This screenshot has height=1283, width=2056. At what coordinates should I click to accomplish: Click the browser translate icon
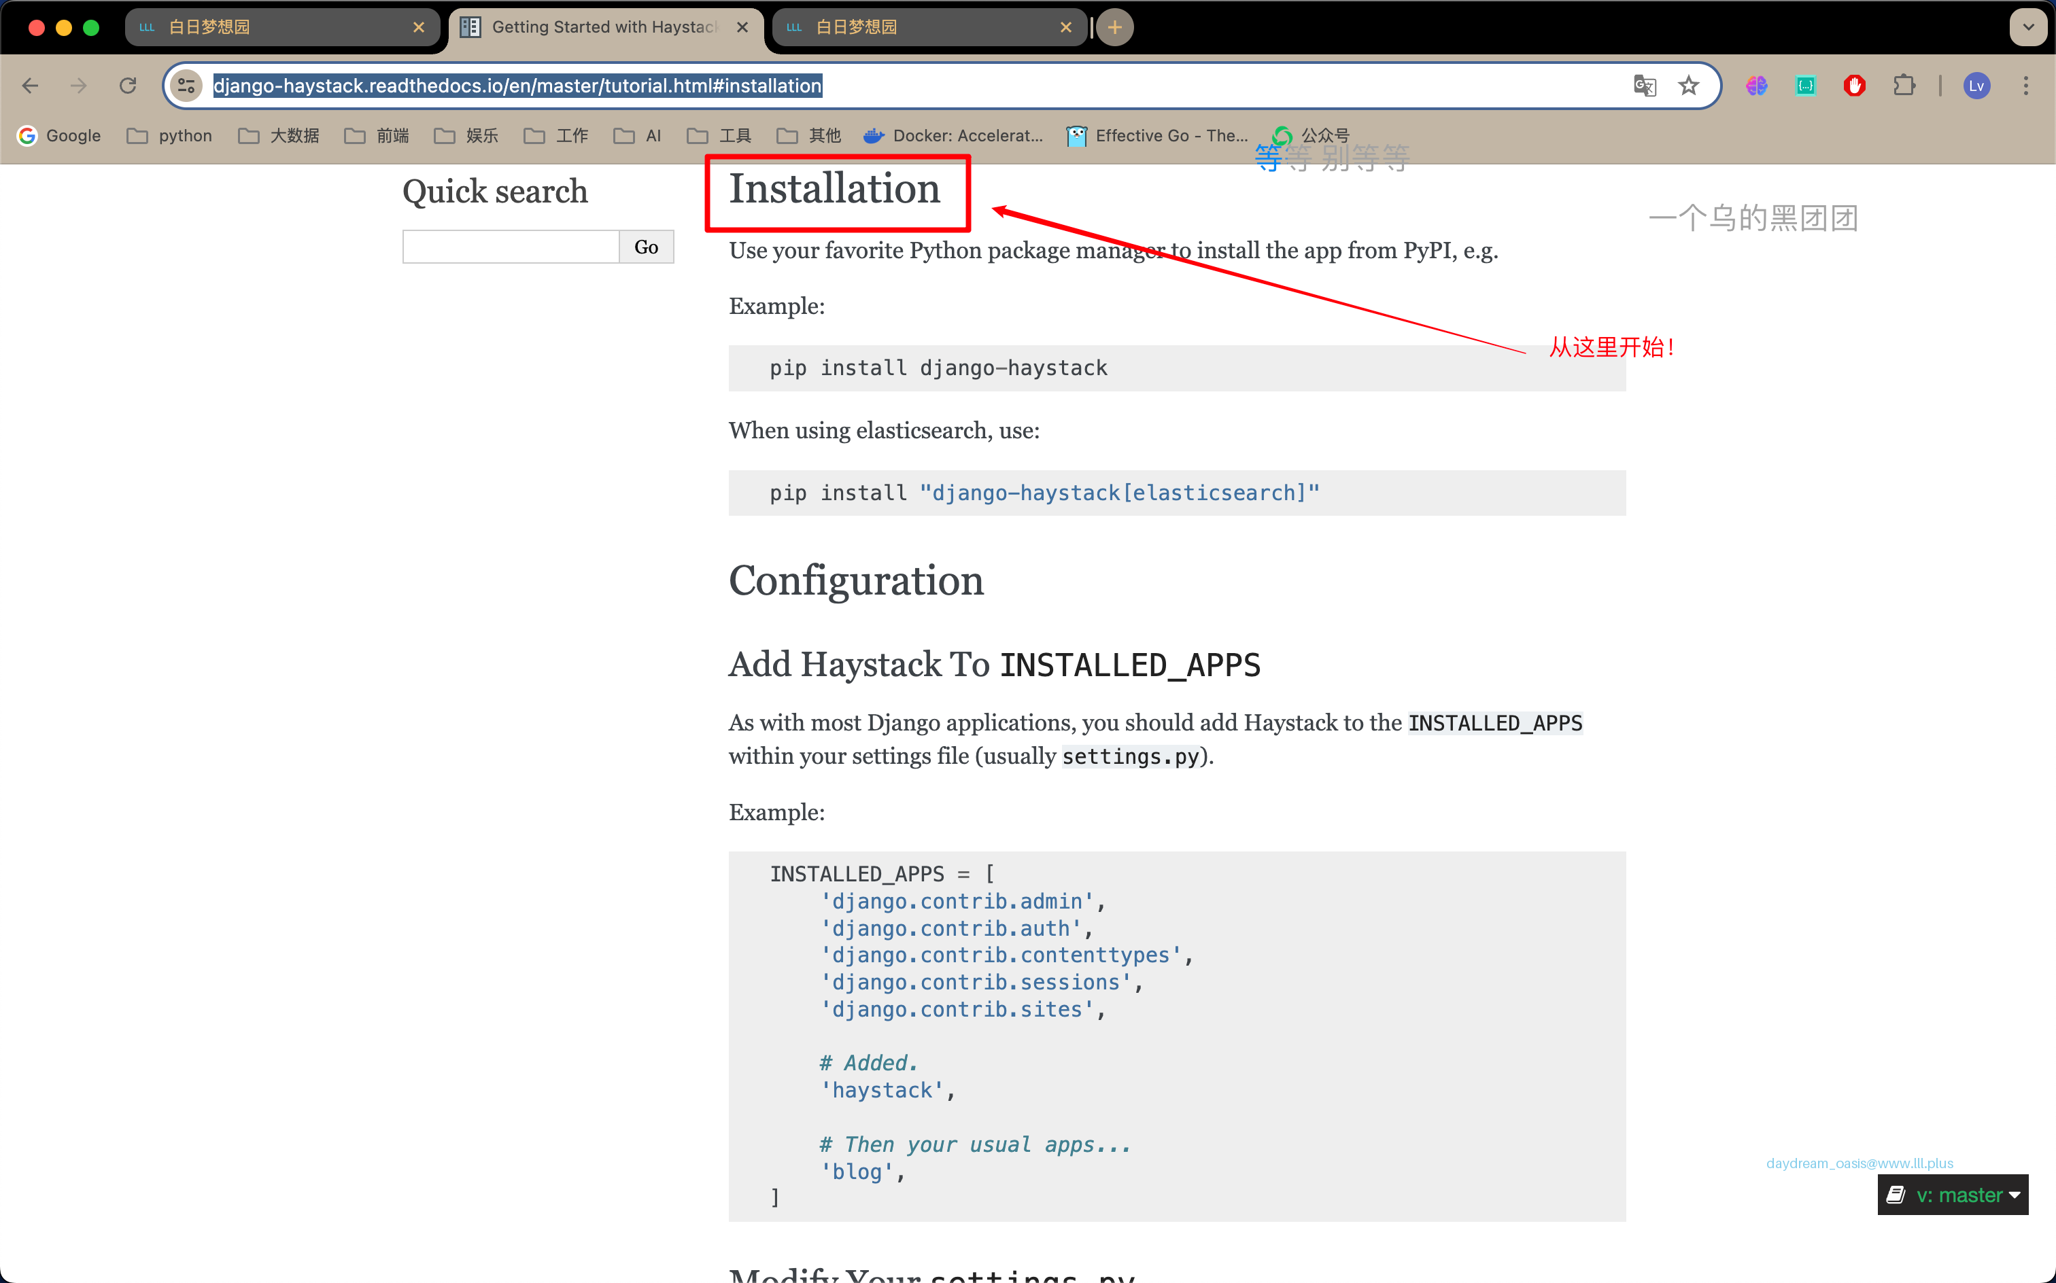click(x=1645, y=84)
